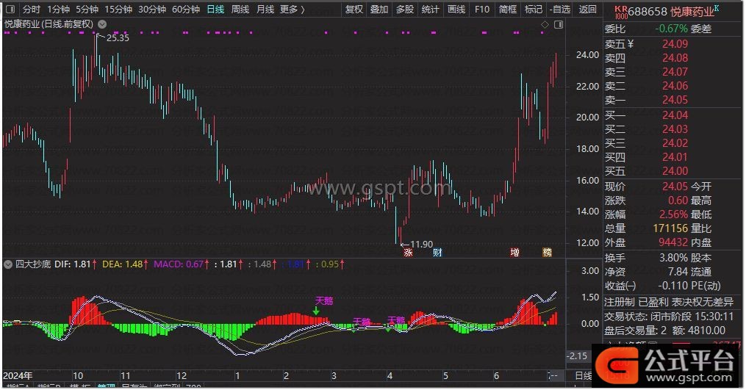The width and height of the screenshot is (746, 390).
Task: Click 卖一 price 24.05
Action: 675,100
